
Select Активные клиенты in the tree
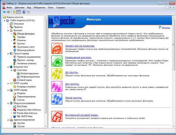point(27,63)
